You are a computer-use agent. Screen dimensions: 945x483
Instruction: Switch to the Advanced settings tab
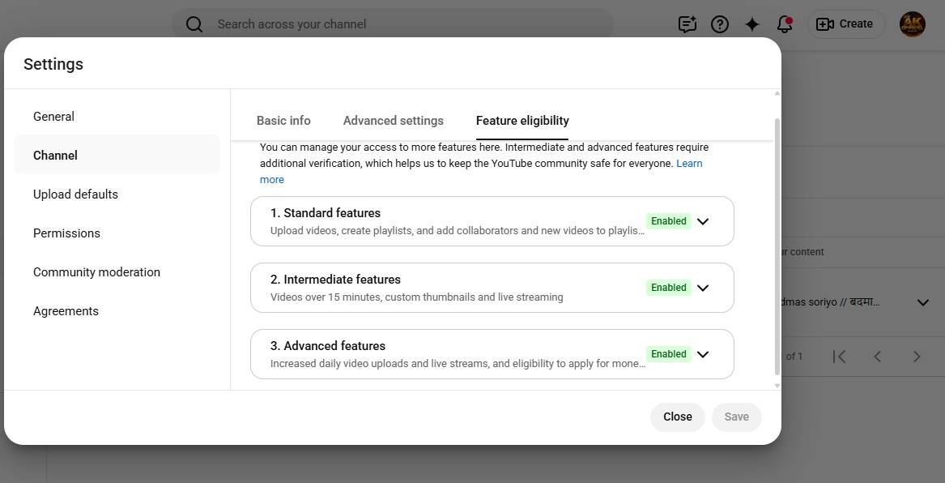tap(393, 121)
